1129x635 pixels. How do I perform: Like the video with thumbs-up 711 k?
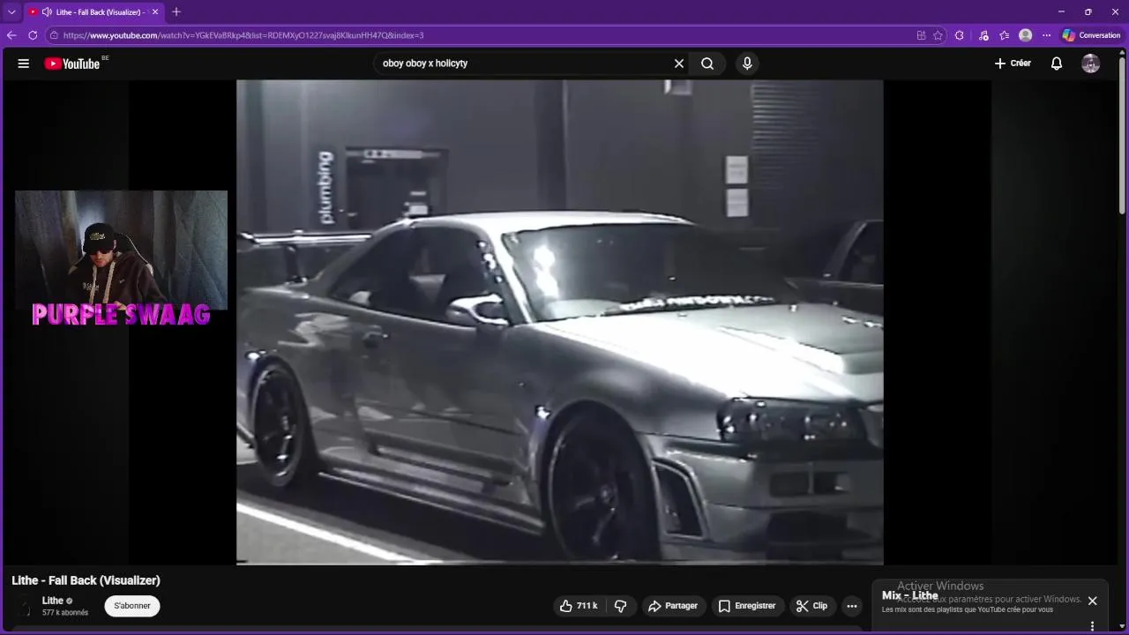pos(579,606)
